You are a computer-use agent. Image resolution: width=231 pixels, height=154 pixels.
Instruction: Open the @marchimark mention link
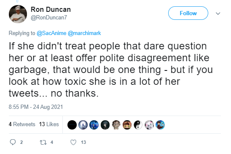[x=84, y=33]
